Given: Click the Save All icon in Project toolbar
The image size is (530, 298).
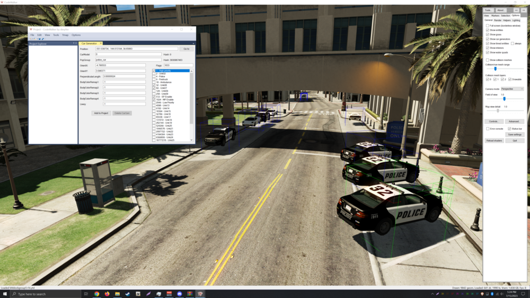Looking at the screenshot, I should (x=42, y=39).
